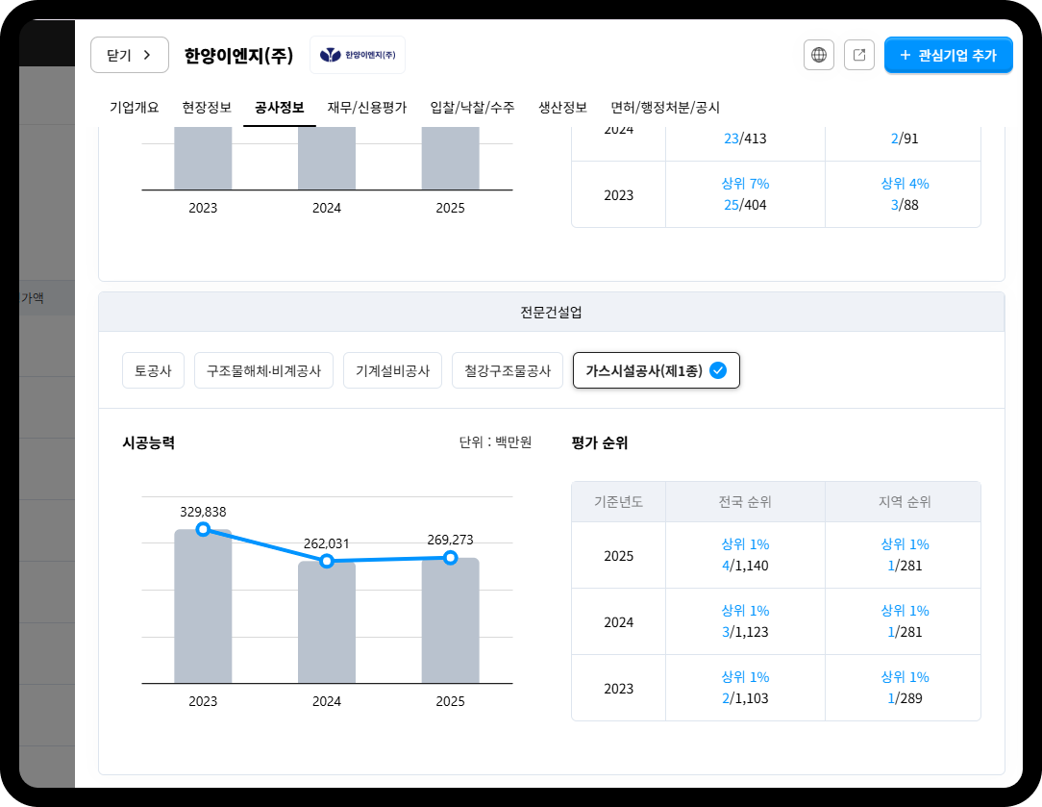Click the 평가 순위 heading
The height and width of the screenshot is (807, 1042).
coord(600,442)
